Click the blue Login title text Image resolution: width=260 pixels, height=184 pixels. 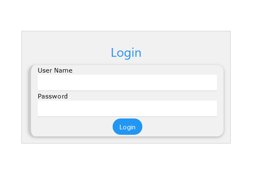click(x=126, y=53)
